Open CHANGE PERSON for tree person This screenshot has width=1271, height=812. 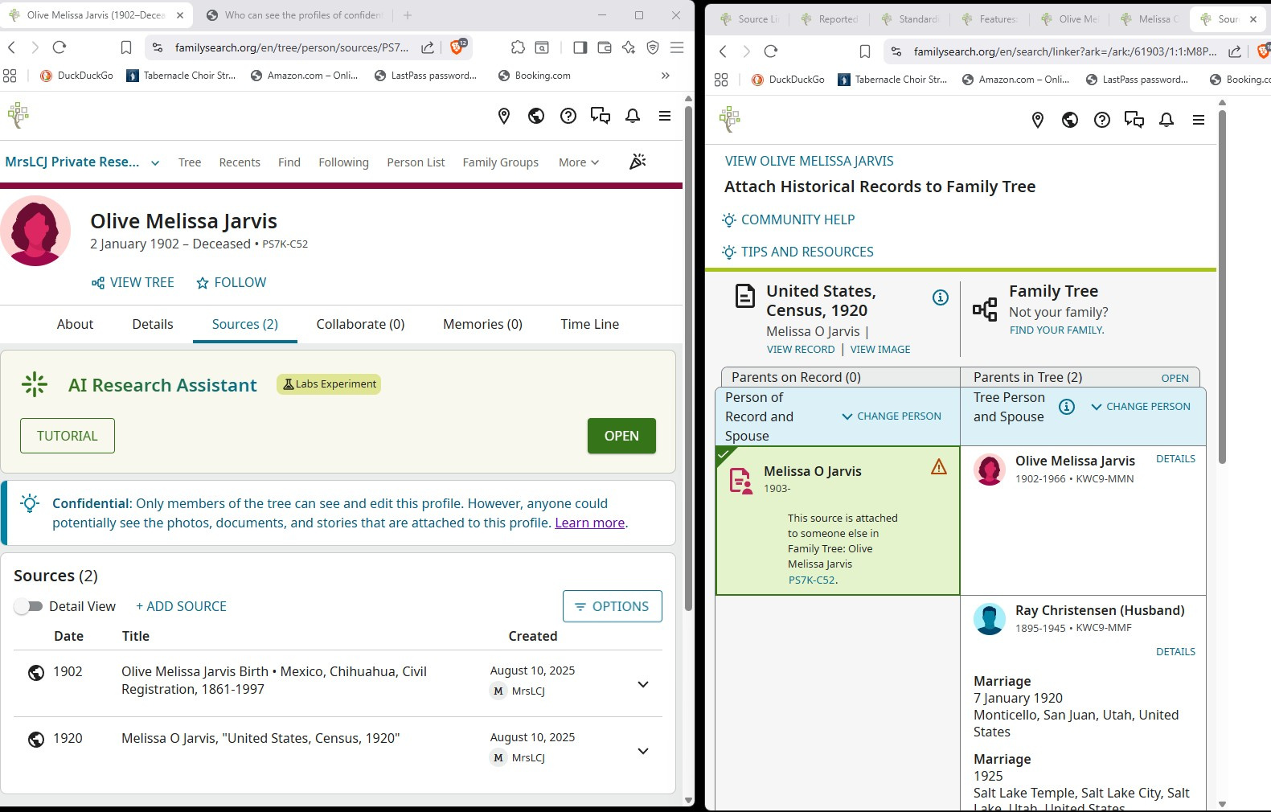(x=1141, y=407)
